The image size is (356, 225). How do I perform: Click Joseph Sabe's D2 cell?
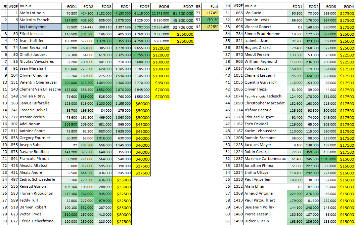click(x=70, y=145)
